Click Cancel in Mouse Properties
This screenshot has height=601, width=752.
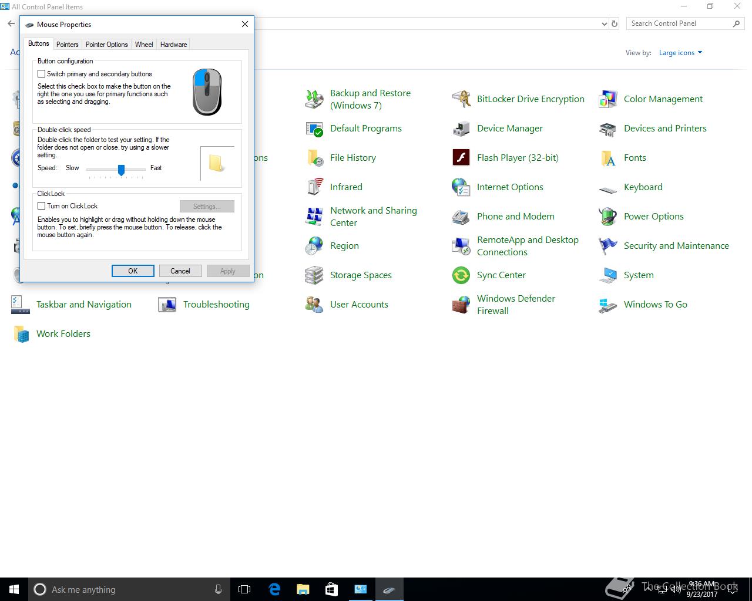click(180, 271)
